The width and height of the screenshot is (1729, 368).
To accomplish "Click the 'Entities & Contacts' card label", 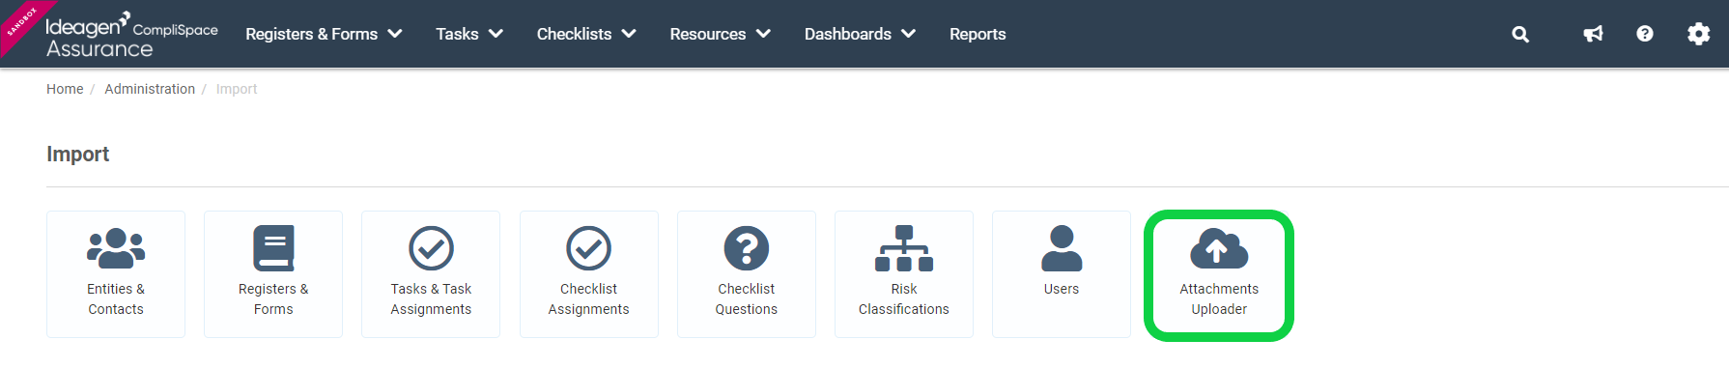I will click(x=116, y=299).
